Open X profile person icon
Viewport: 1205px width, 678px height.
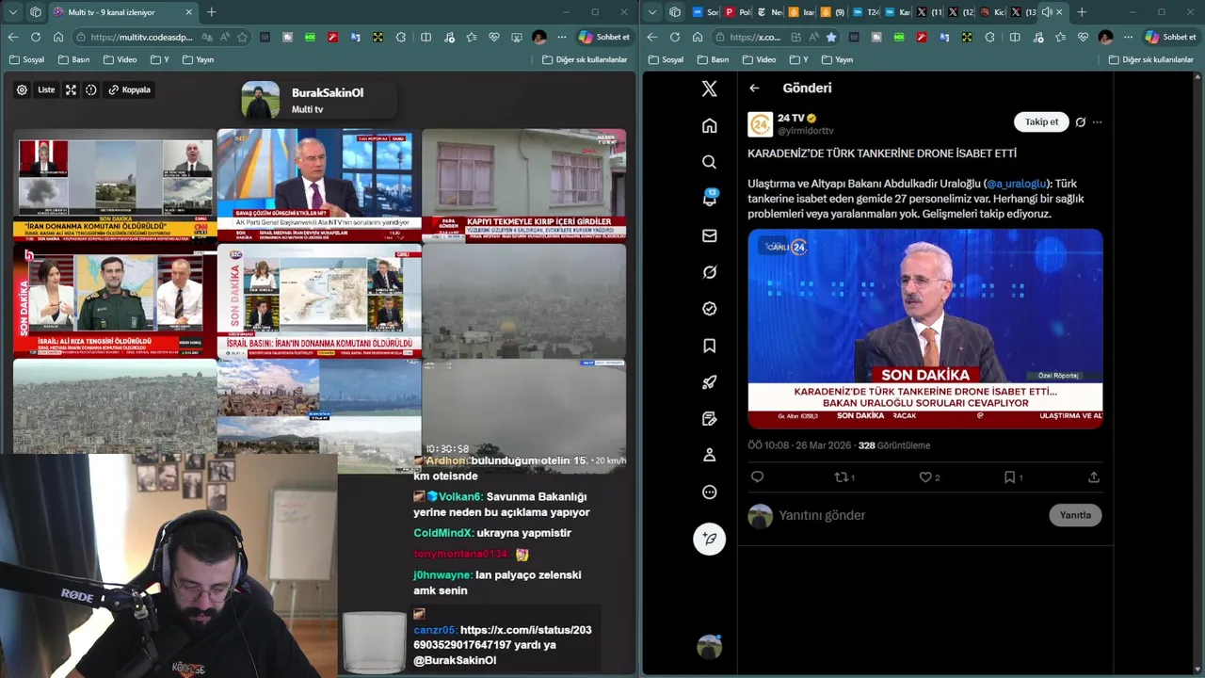tap(710, 455)
